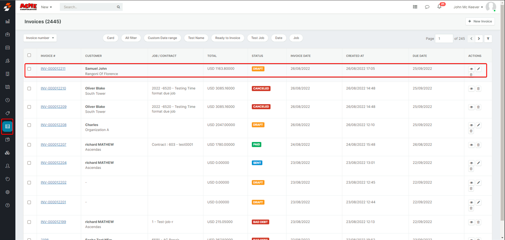
Task: Check the box for invoice INV-000012211
Action: pyautogui.click(x=29, y=69)
